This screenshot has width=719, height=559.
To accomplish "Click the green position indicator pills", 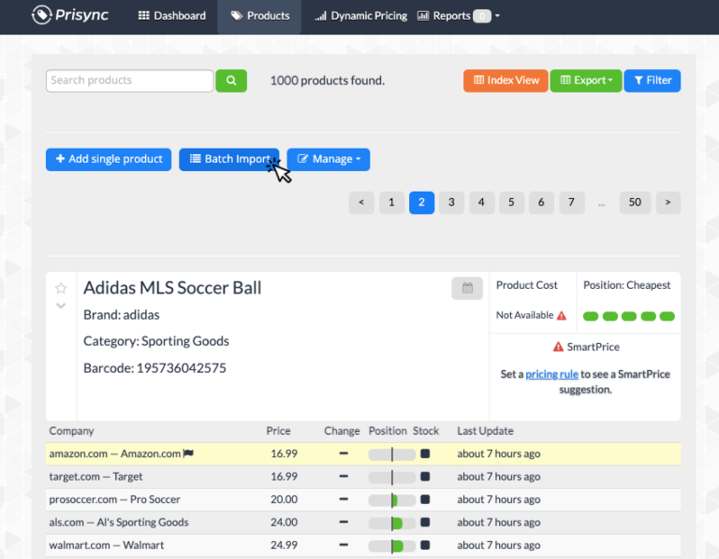I will coord(629,316).
